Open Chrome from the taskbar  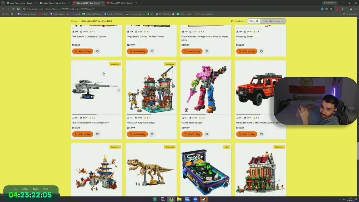(171, 199)
